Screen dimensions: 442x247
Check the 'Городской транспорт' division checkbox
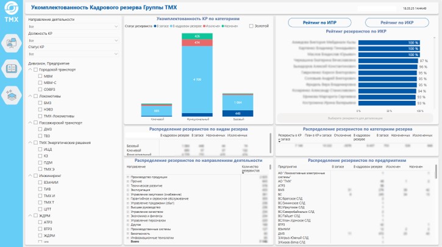(x=35, y=70)
